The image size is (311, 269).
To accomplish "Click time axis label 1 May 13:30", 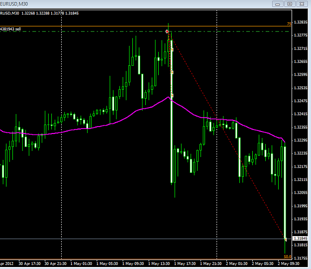I will [x=159, y=264].
